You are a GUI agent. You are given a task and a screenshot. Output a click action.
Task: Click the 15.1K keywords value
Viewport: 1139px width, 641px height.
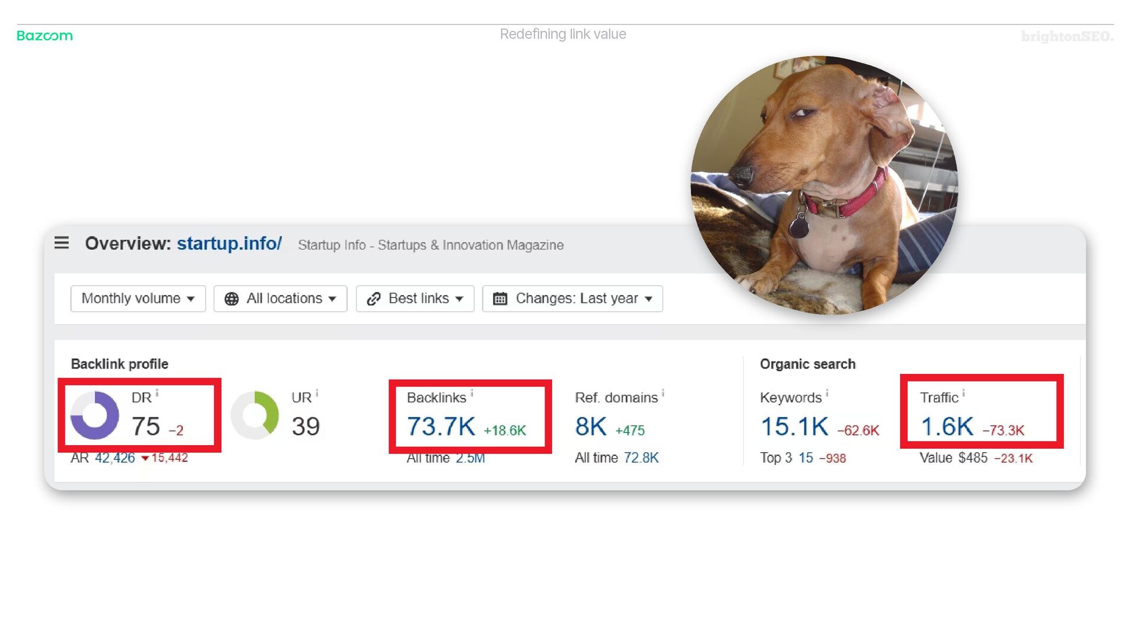tap(794, 427)
